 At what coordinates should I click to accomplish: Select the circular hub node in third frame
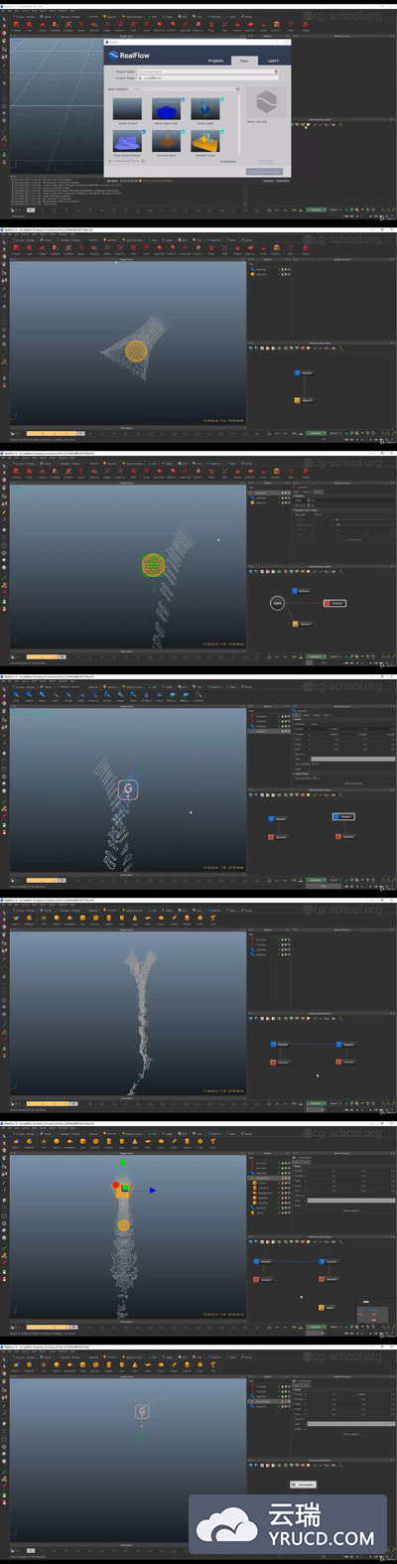pyautogui.click(x=278, y=603)
